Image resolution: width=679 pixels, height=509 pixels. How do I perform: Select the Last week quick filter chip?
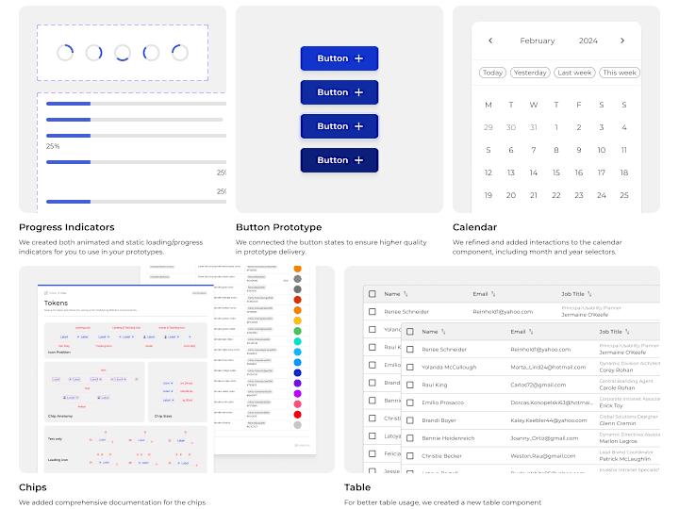coord(574,73)
